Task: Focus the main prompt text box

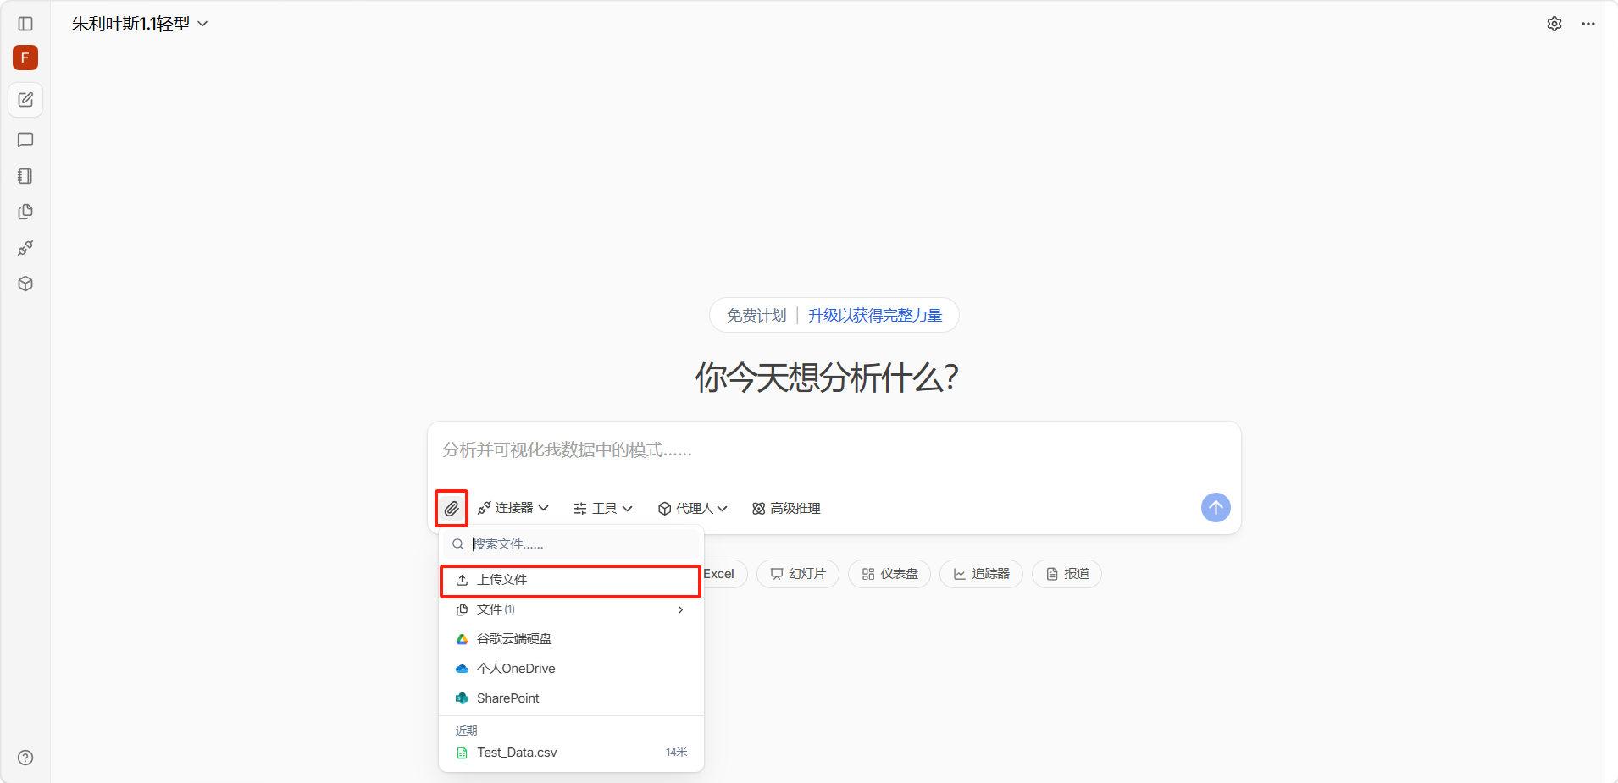Action: pos(834,450)
